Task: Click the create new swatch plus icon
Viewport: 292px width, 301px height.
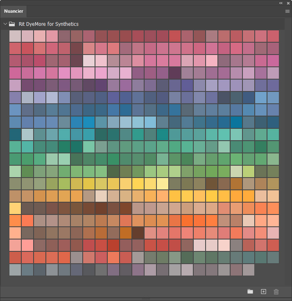Action: click(x=263, y=292)
